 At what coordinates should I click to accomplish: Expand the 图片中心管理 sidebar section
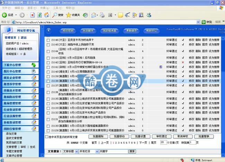20,71
